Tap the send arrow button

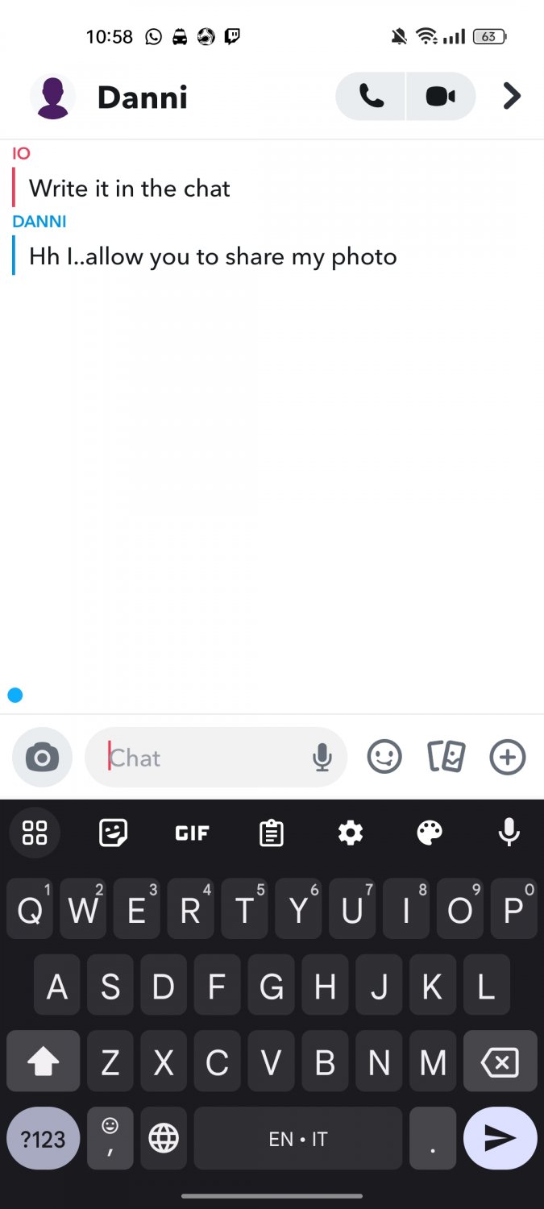(500, 1138)
